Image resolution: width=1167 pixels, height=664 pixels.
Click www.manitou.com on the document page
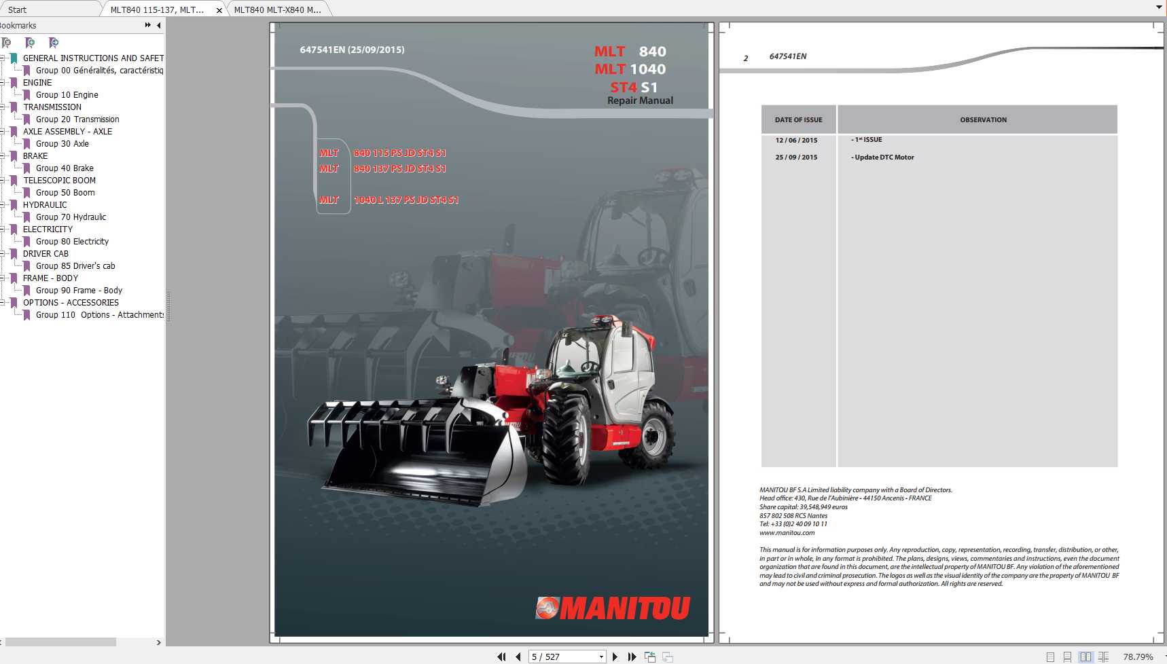pos(787,533)
